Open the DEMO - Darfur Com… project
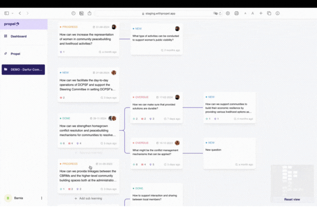317x211 pixels. tap(23, 70)
